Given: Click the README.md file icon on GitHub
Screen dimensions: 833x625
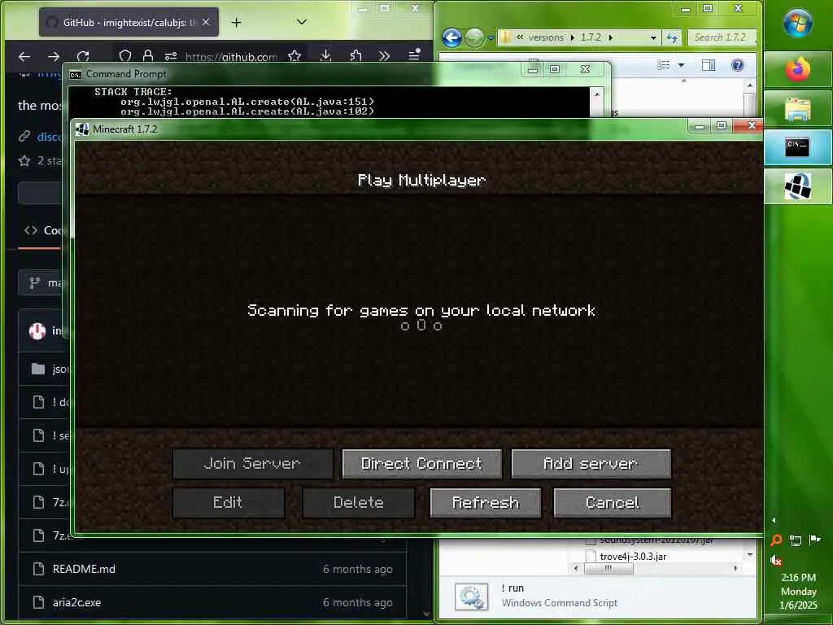Looking at the screenshot, I should click(x=38, y=569).
